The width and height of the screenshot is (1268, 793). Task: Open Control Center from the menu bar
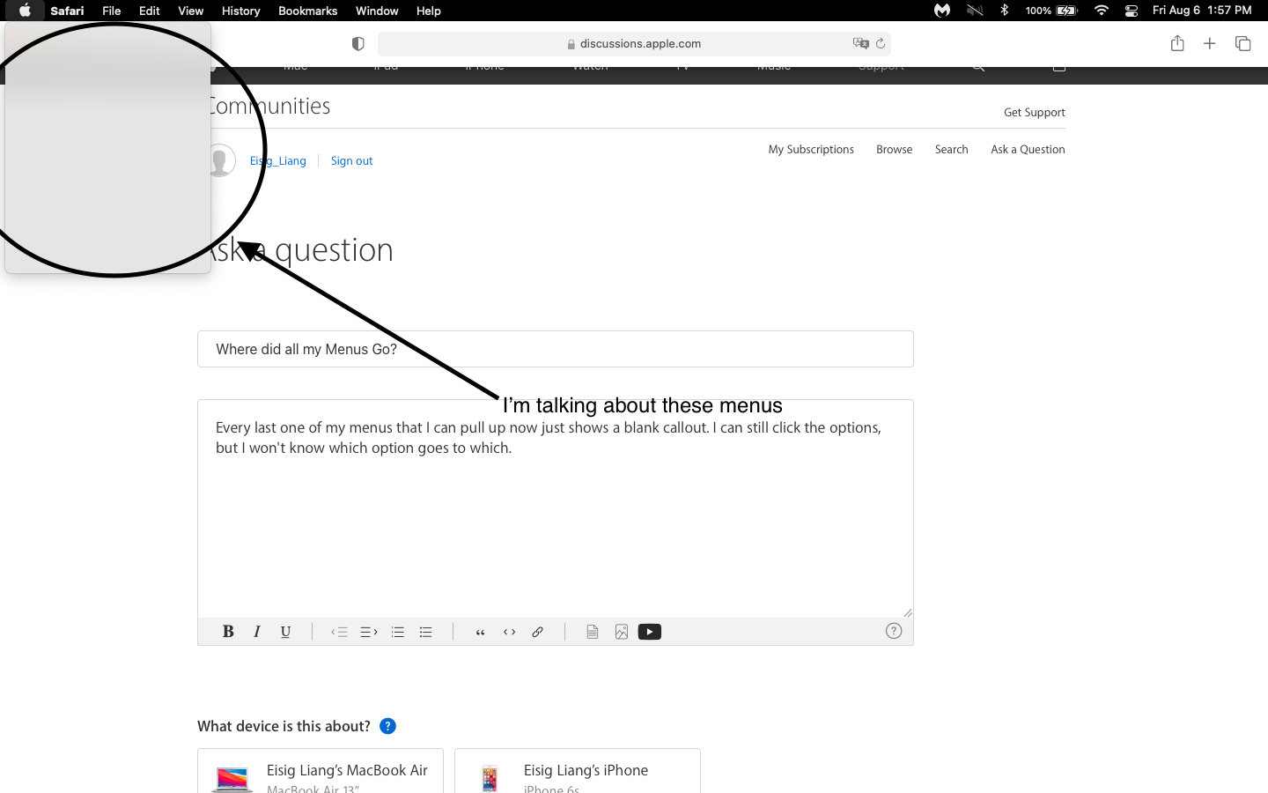coord(1132,11)
